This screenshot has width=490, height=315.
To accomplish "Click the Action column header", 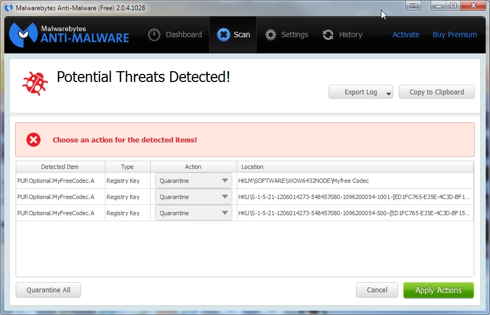I will pyautogui.click(x=193, y=167).
